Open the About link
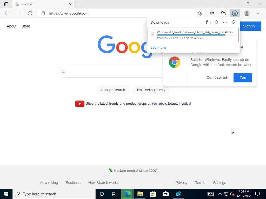The height and width of the screenshot is (199, 266). click(x=11, y=26)
